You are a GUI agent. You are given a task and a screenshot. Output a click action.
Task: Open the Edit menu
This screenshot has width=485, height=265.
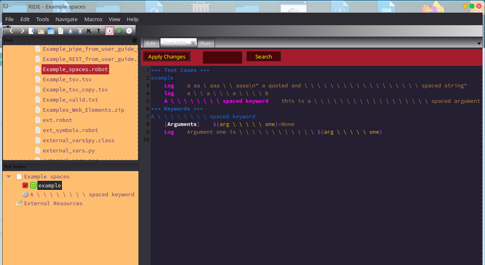click(x=25, y=19)
